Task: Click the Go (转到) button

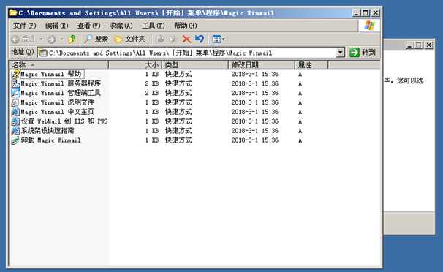Action: pyautogui.click(x=363, y=53)
